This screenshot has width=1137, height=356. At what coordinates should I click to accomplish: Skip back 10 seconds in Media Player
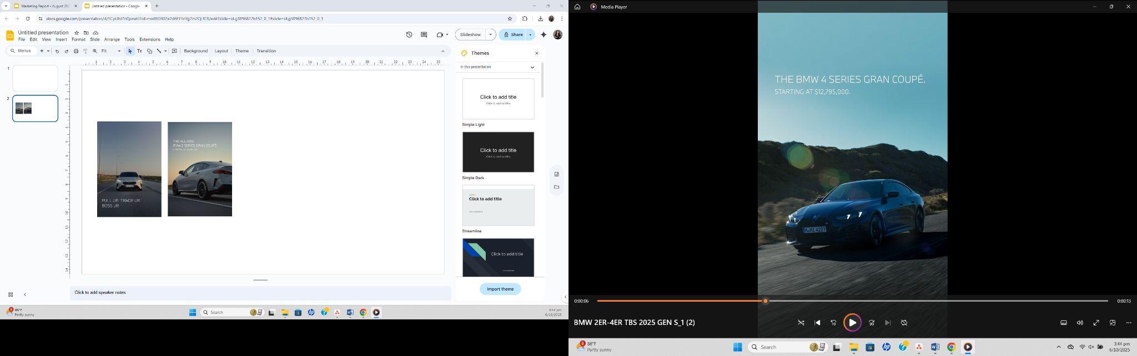coord(833,323)
